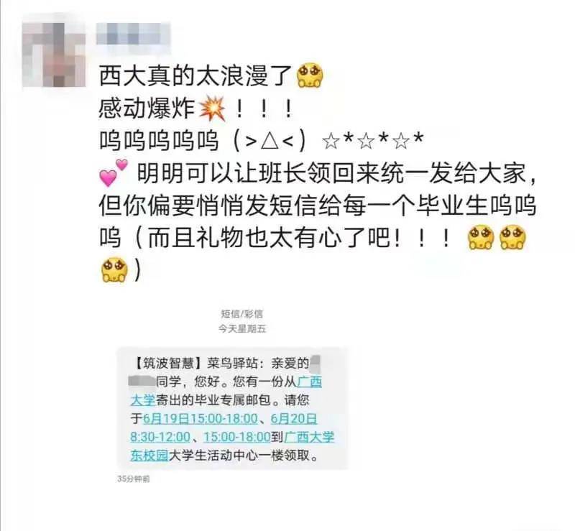
Task: Tap the 35分钟前 timestamp
Action: (134, 479)
